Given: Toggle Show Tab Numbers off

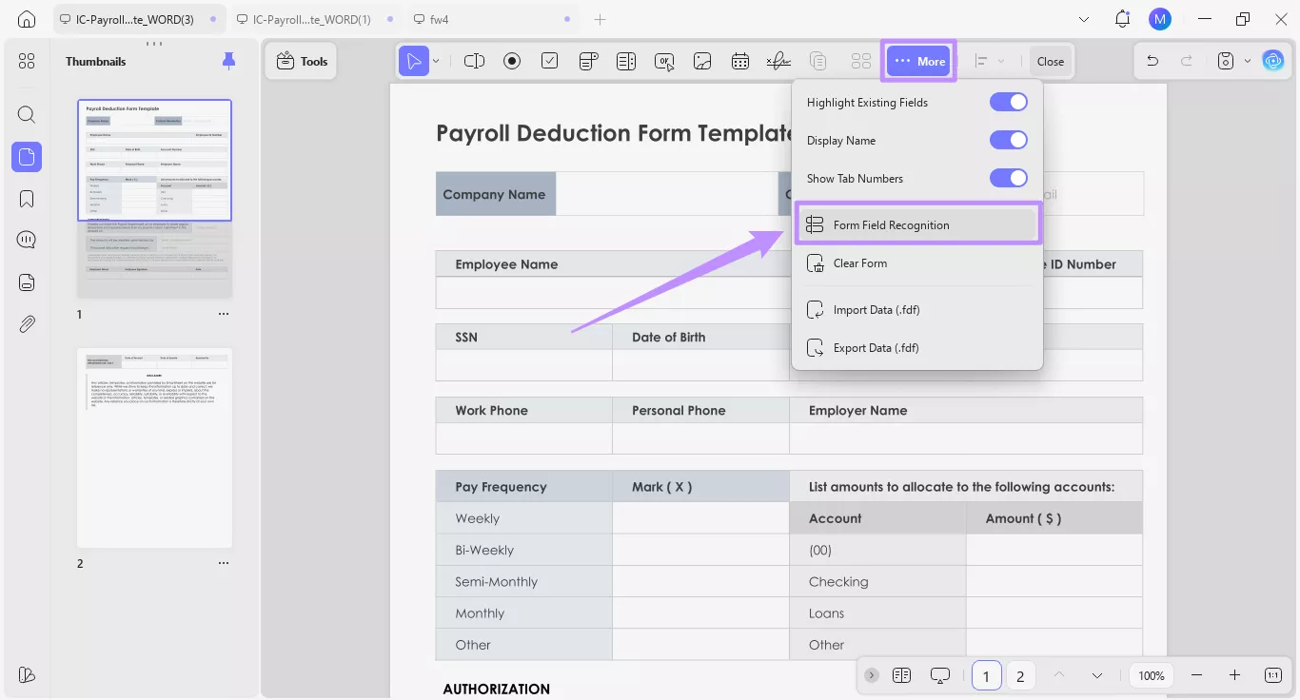Looking at the screenshot, I should click(1008, 178).
